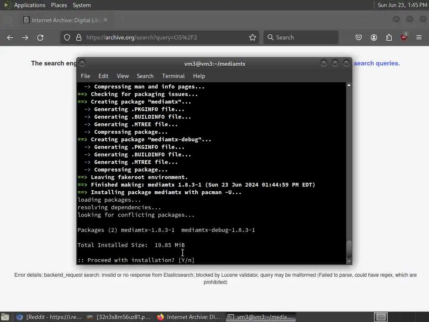This screenshot has height=322, width=429.
Task: View site security lock info
Action: coord(79,37)
